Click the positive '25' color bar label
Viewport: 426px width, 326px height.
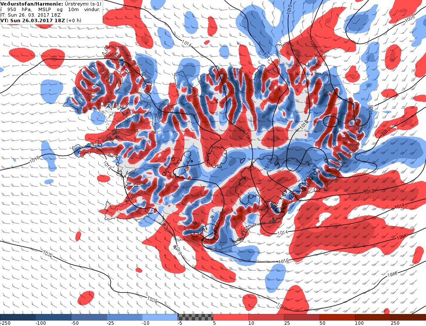287,323
